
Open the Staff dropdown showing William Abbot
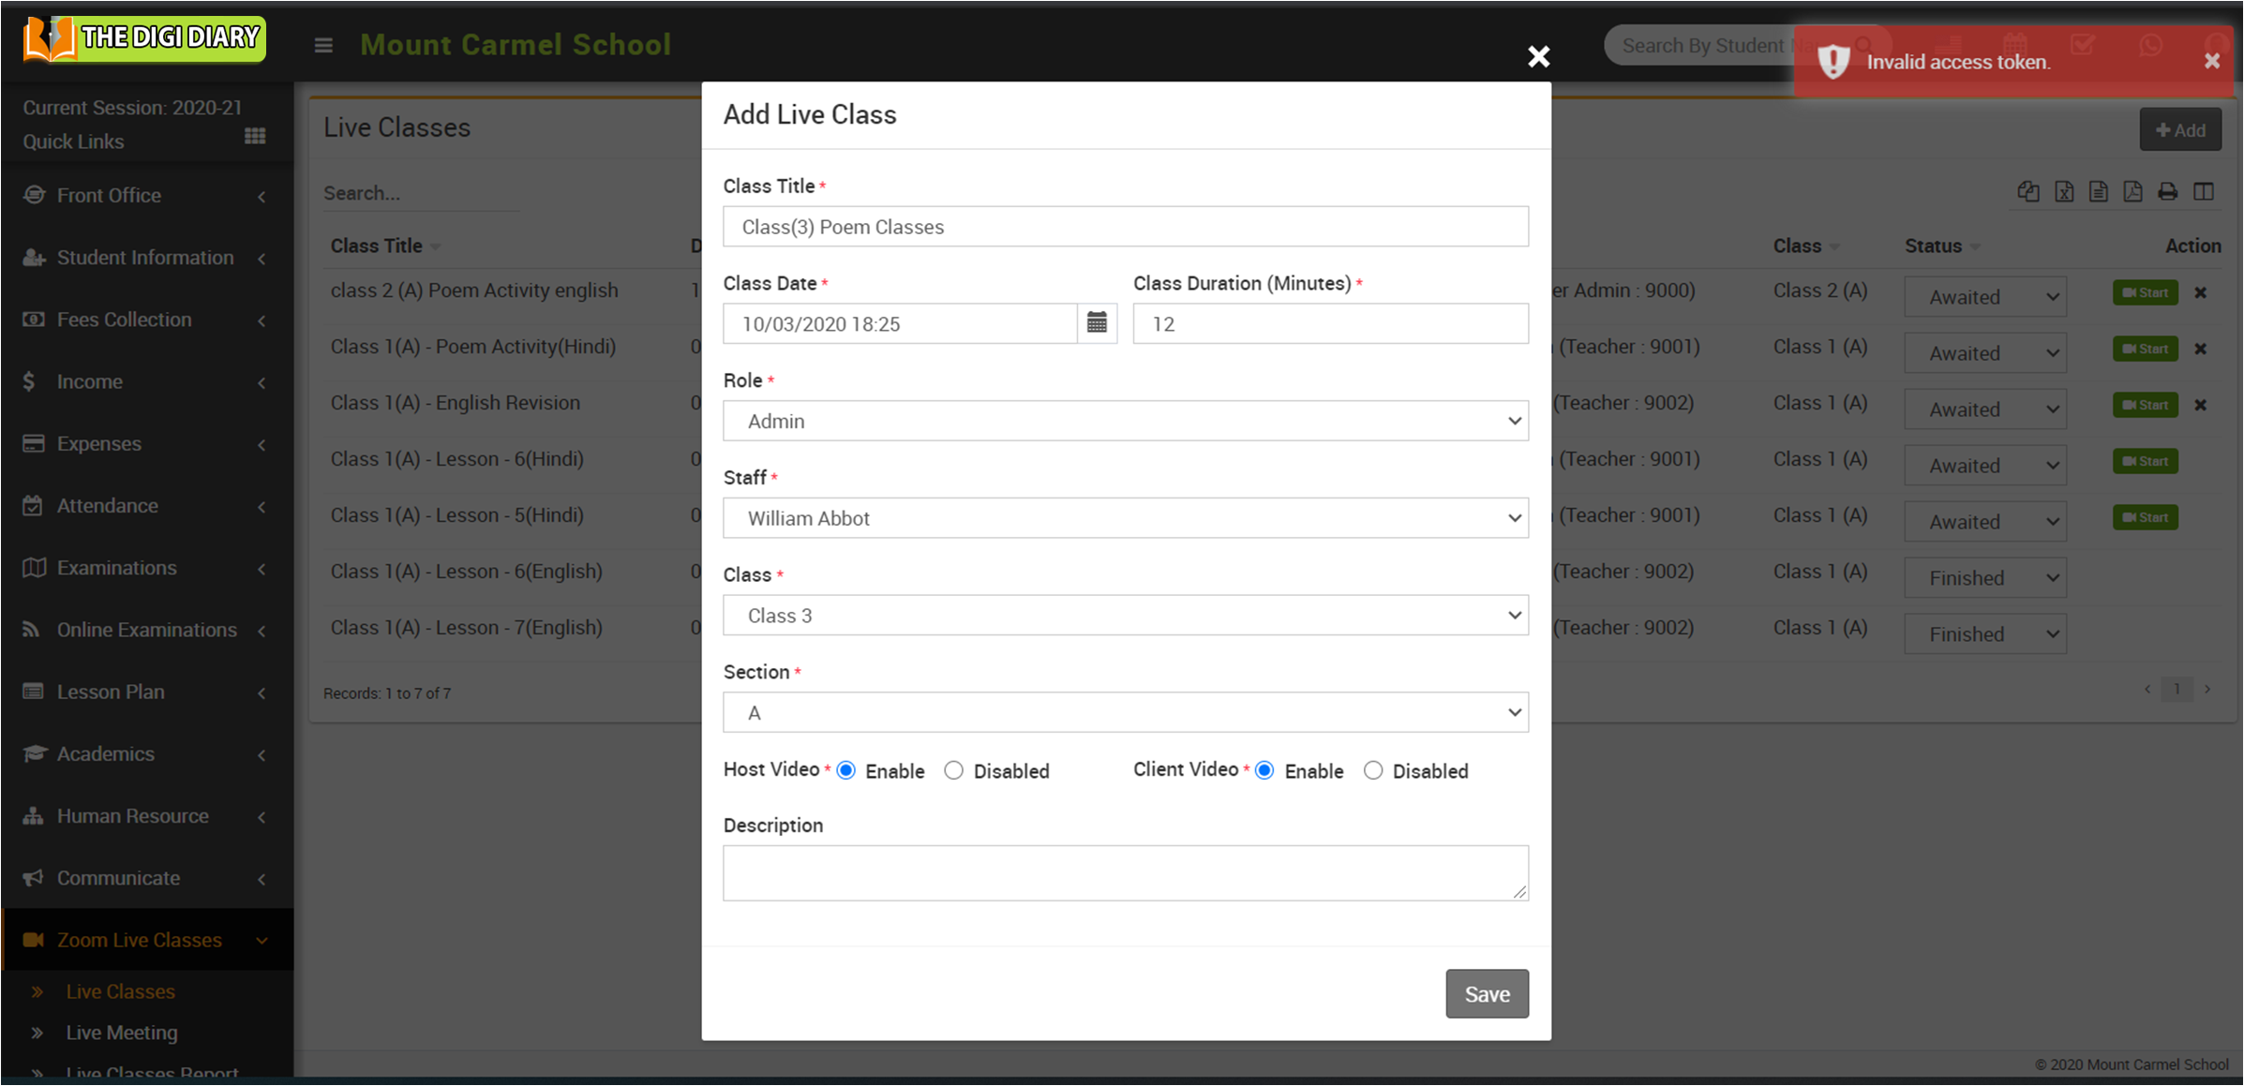pyautogui.click(x=1125, y=518)
